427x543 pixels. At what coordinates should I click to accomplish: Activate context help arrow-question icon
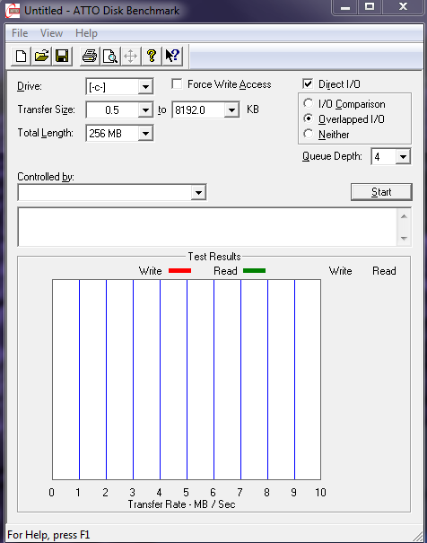(172, 56)
